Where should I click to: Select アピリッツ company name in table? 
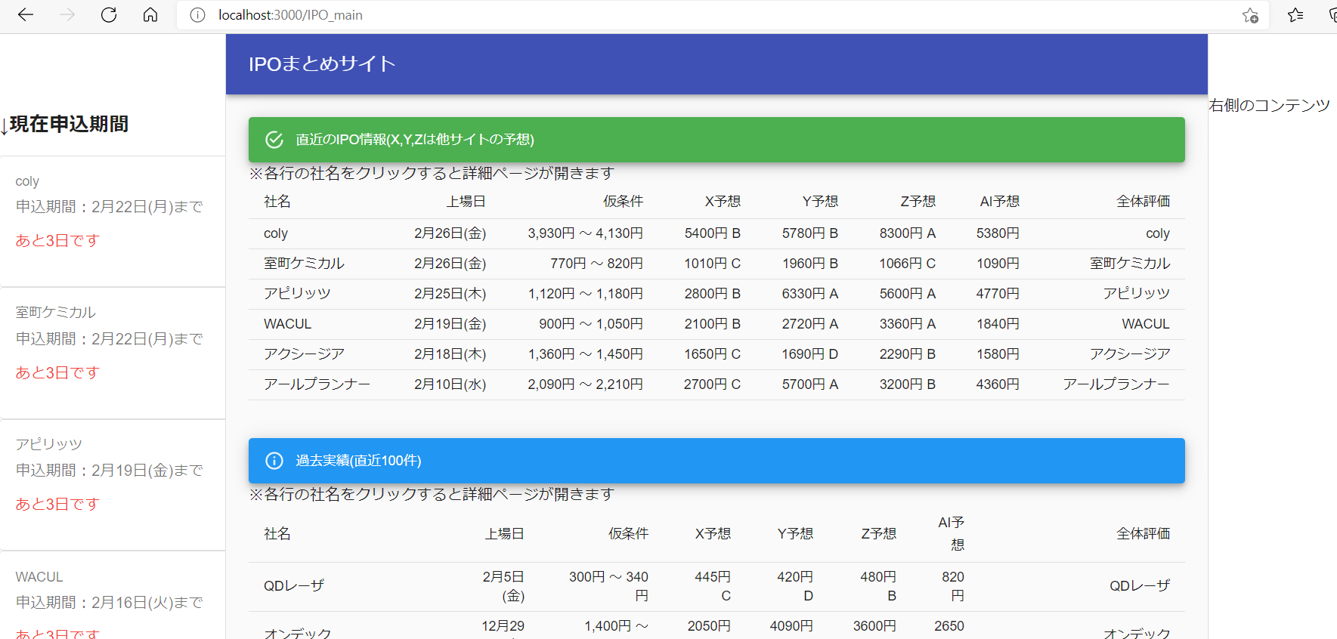297,294
